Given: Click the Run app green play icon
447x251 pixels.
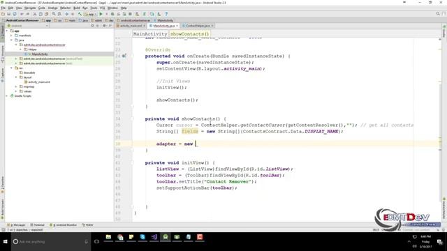Looking at the screenshot, I should (101, 14).
